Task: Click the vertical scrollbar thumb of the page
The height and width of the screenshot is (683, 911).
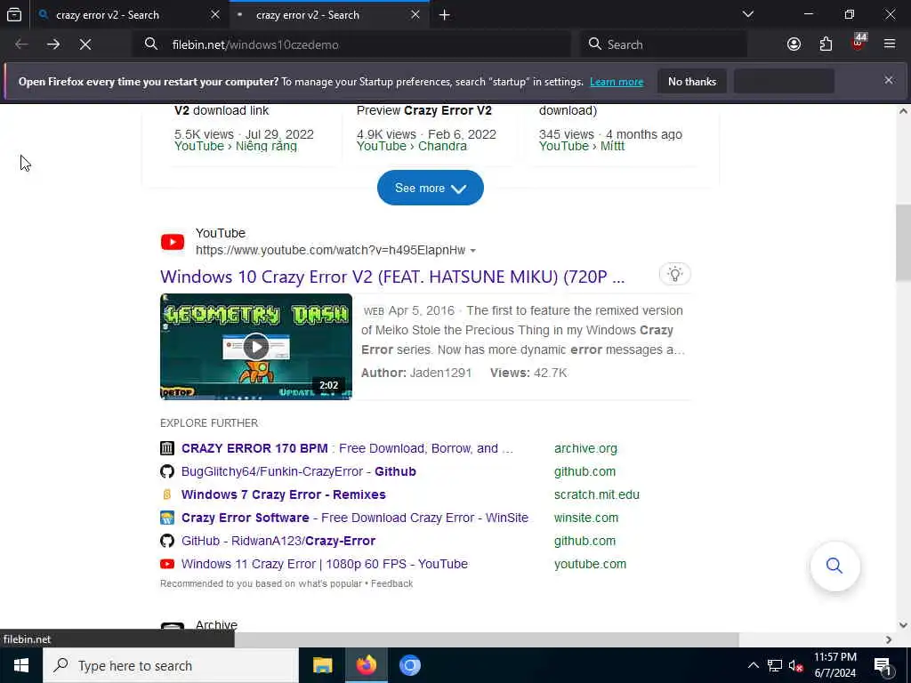Action: coord(903,243)
